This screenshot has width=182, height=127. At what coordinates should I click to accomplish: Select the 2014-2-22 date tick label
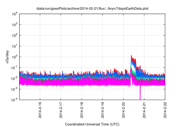(x=165, y=110)
